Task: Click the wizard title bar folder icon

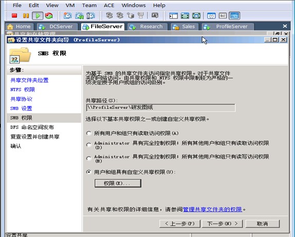Action: (11, 40)
